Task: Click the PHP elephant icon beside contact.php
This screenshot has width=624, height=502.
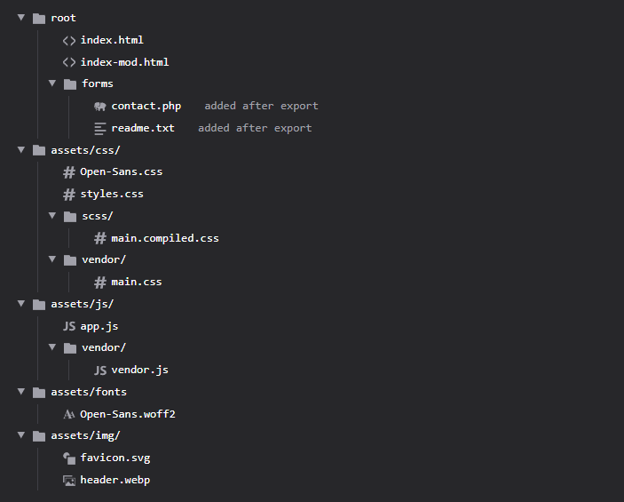Action: coord(100,106)
